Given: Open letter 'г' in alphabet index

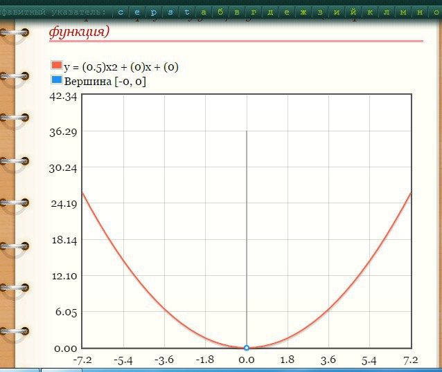Looking at the screenshot, I should [x=254, y=12].
